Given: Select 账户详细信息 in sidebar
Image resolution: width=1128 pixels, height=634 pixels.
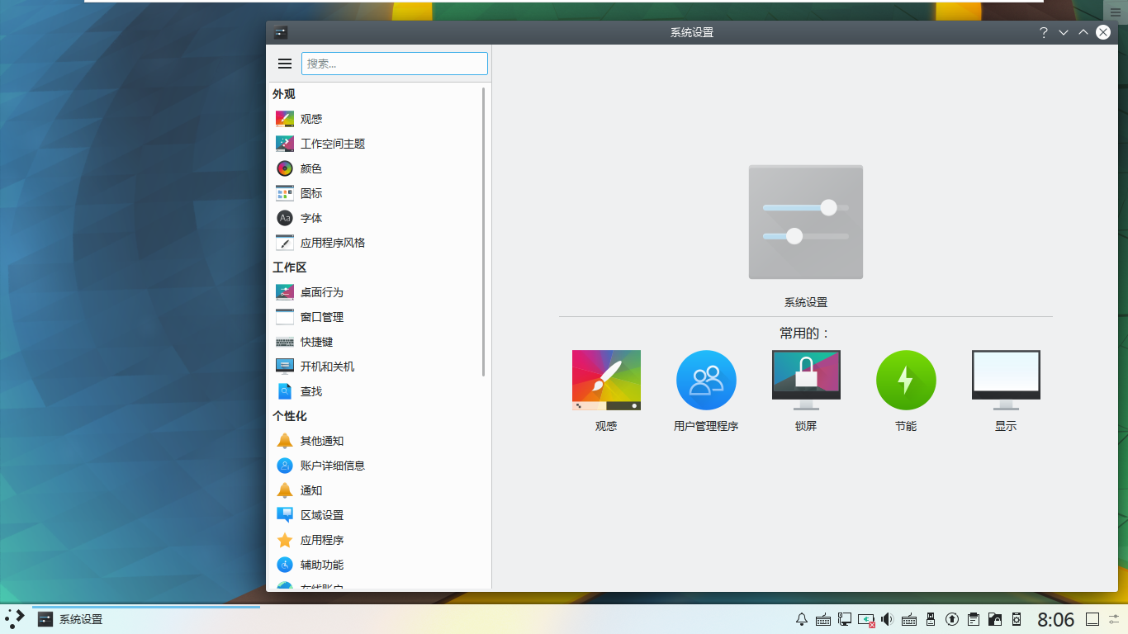Looking at the screenshot, I should click(x=375, y=466).
